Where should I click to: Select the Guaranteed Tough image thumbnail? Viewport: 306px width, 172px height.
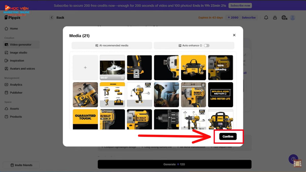pos(85,119)
